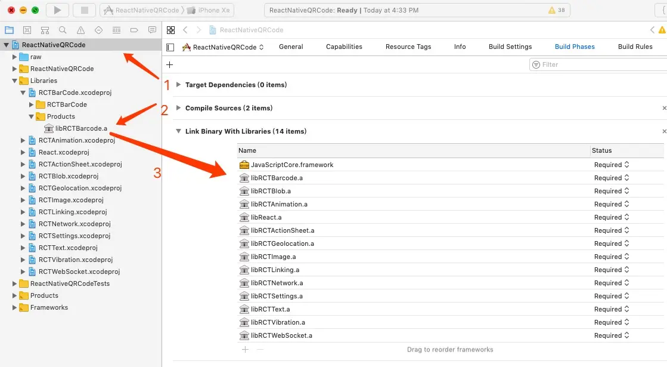Screen dimensions: 667x367
Task: Click the Filter field for build phases
Action: pos(598,64)
